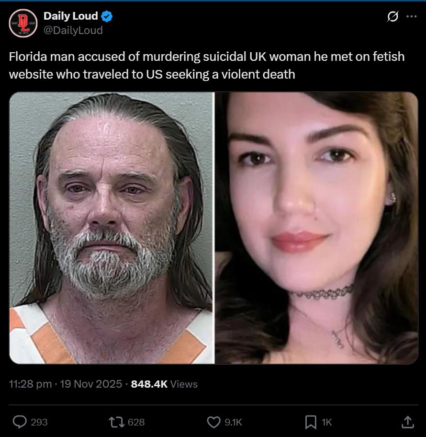The height and width of the screenshot is (437, 426).
Task: Click the 293 replies count
Action: [x=39, y=422]
